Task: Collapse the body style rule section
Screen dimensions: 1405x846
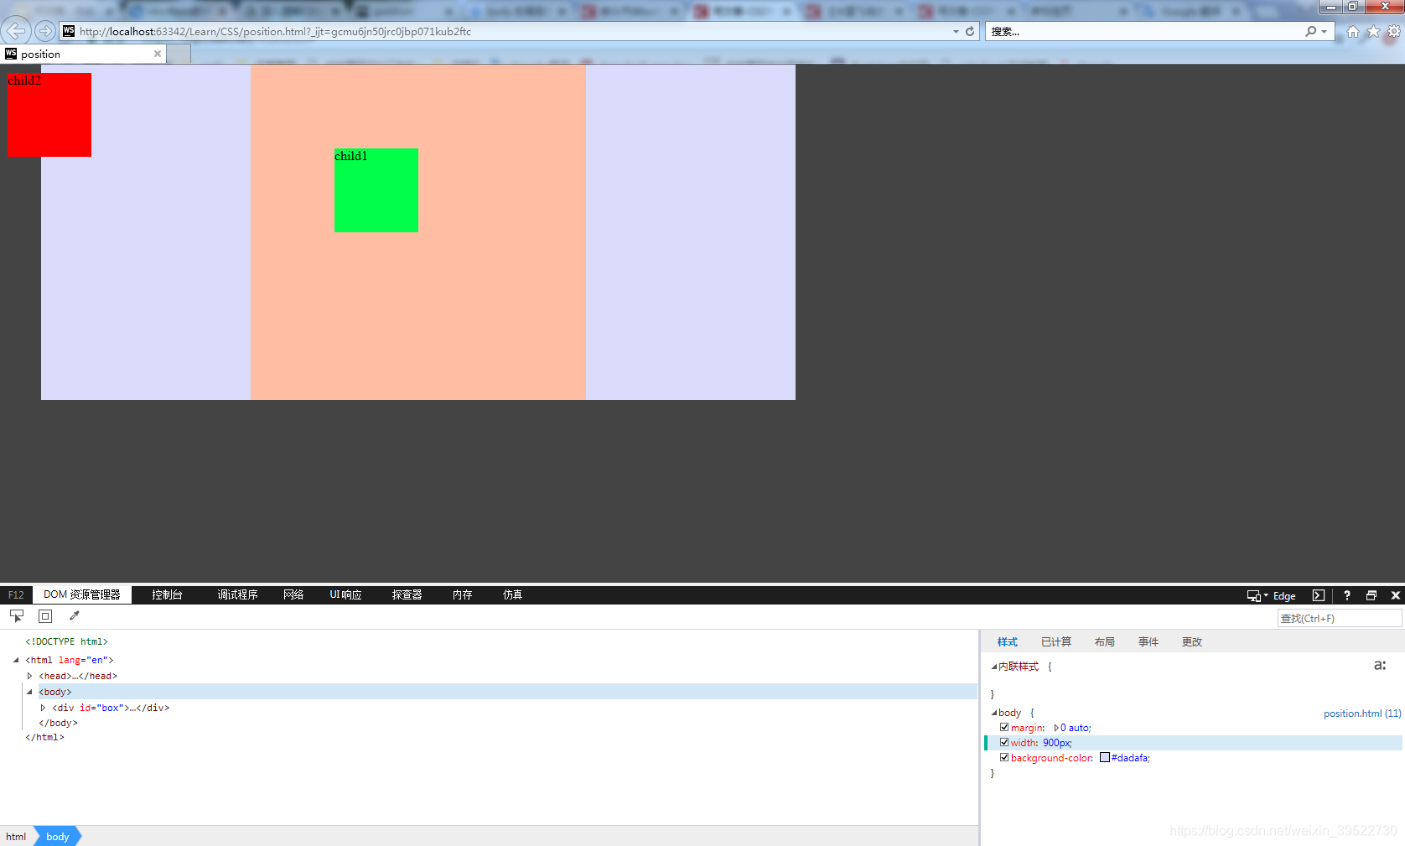Action: coord(994,713)
